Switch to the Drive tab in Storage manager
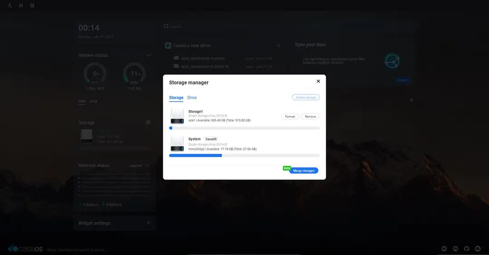 click(x=192, y=98)
